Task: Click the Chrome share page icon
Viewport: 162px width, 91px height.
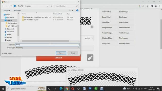Action: (x=144, y=6)
